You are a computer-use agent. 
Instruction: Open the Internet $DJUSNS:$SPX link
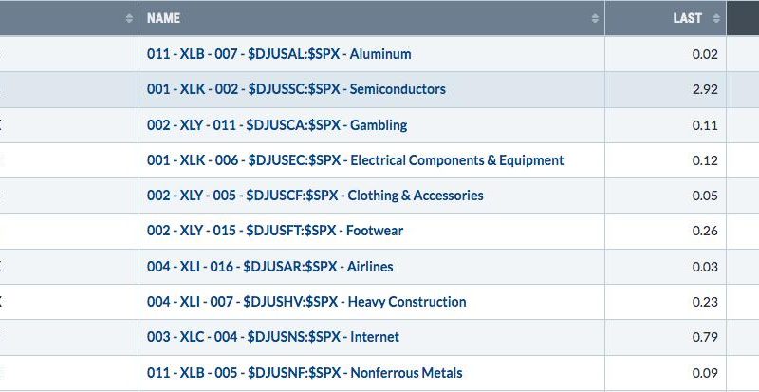(273, 337)
